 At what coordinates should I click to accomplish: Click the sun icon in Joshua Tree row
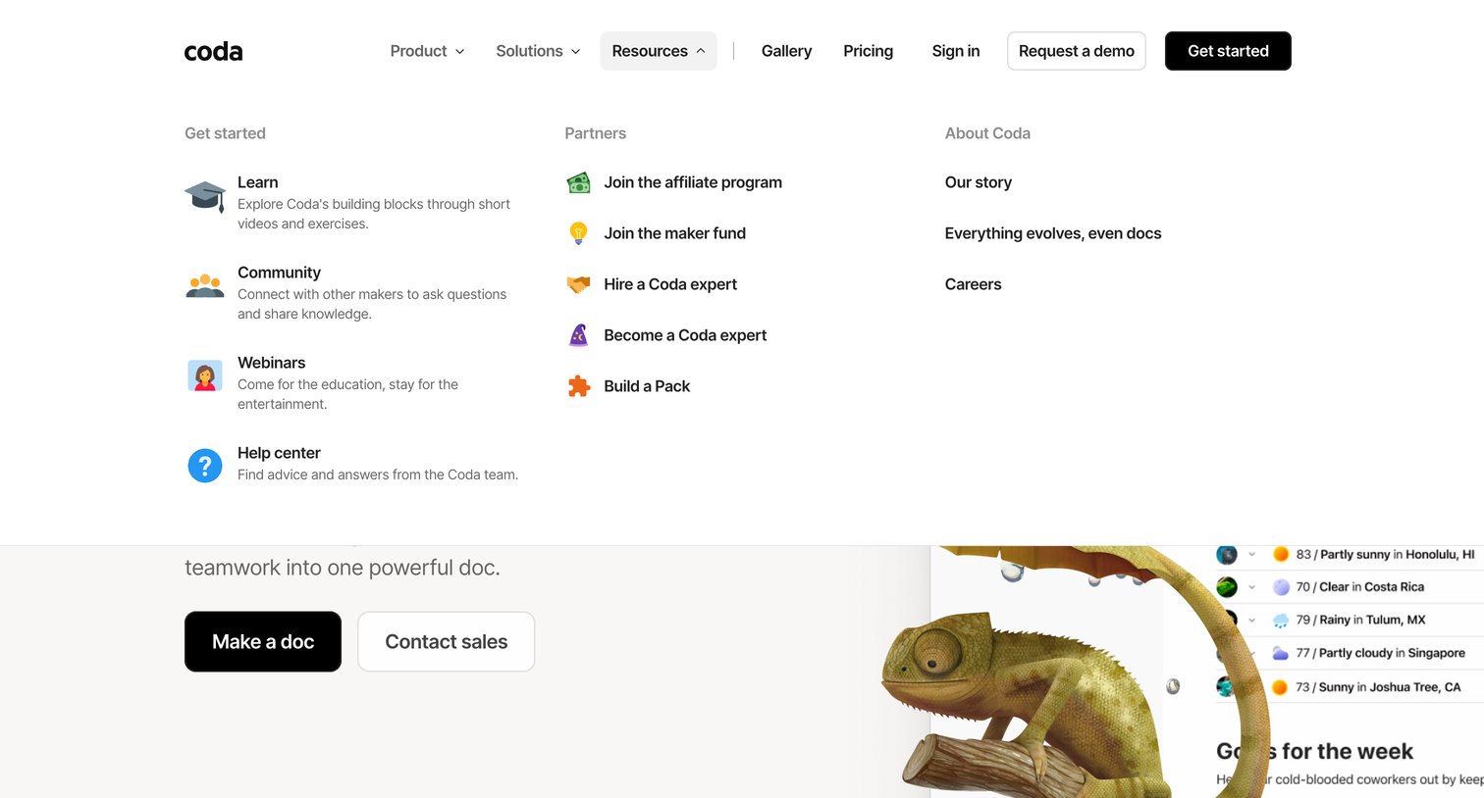click(x=1280, y=687)
